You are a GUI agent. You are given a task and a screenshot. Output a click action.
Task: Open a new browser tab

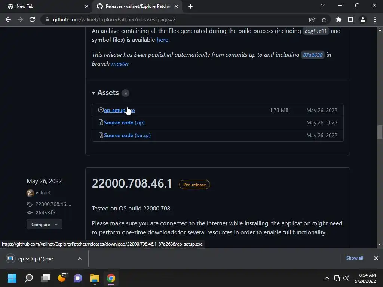point(190,6)
